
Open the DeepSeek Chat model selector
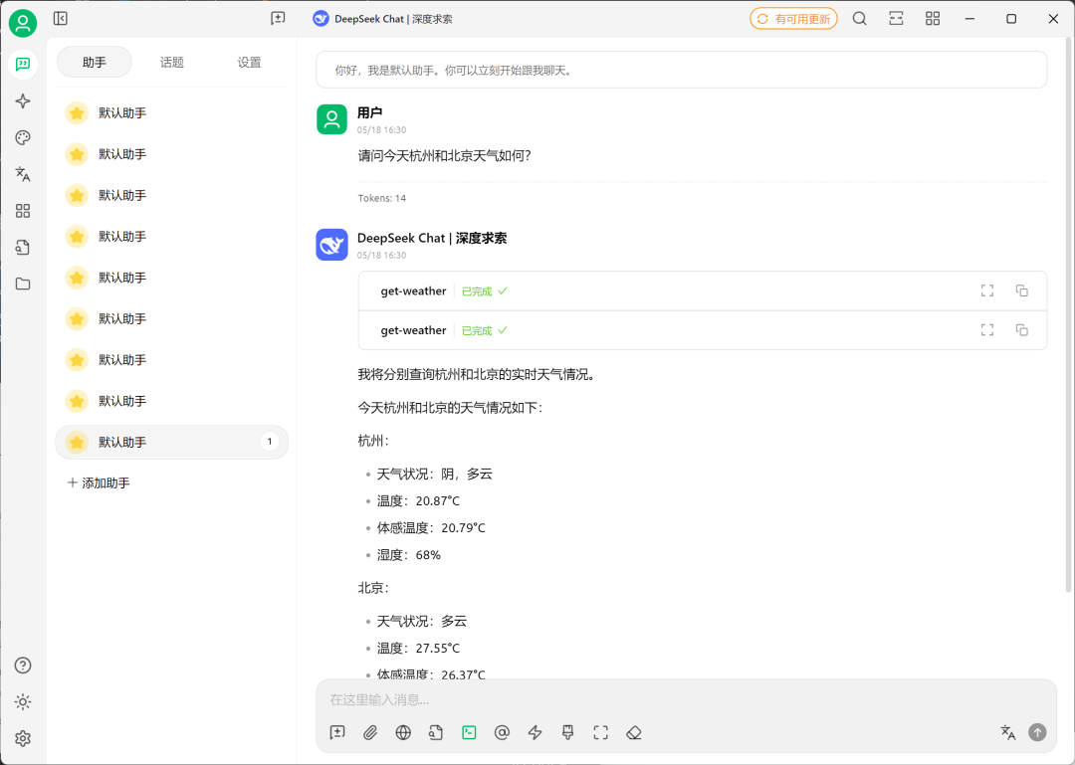382,19
